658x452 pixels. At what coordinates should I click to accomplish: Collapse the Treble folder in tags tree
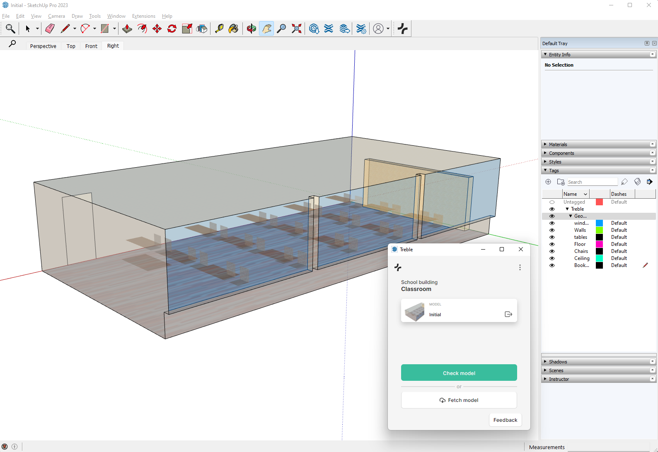point(567,209)
